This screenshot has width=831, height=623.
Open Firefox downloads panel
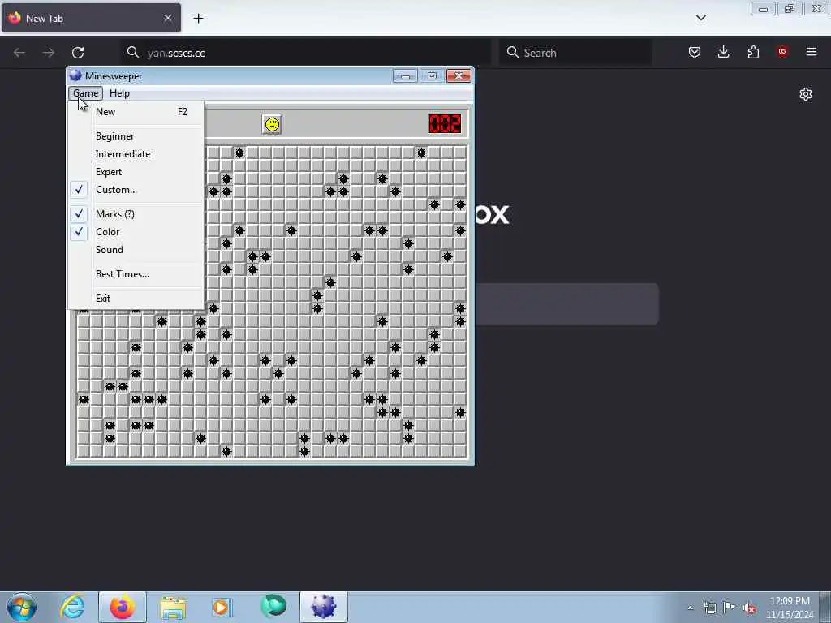pyautogui.click(x=723, y=52)
